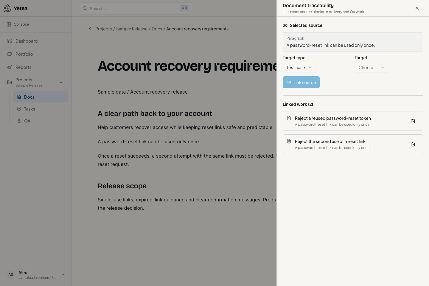Click document icon of reused token item

coord(289,118)
